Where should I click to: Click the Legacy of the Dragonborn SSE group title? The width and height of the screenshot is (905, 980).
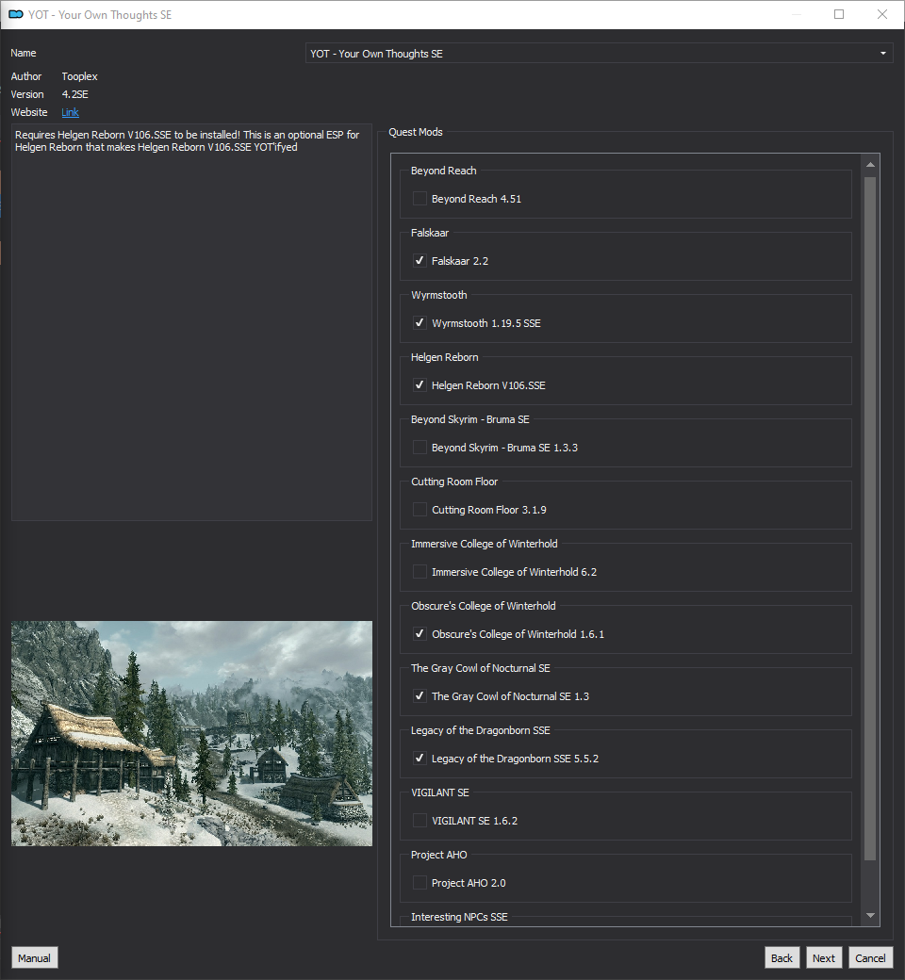pos(481,730)
